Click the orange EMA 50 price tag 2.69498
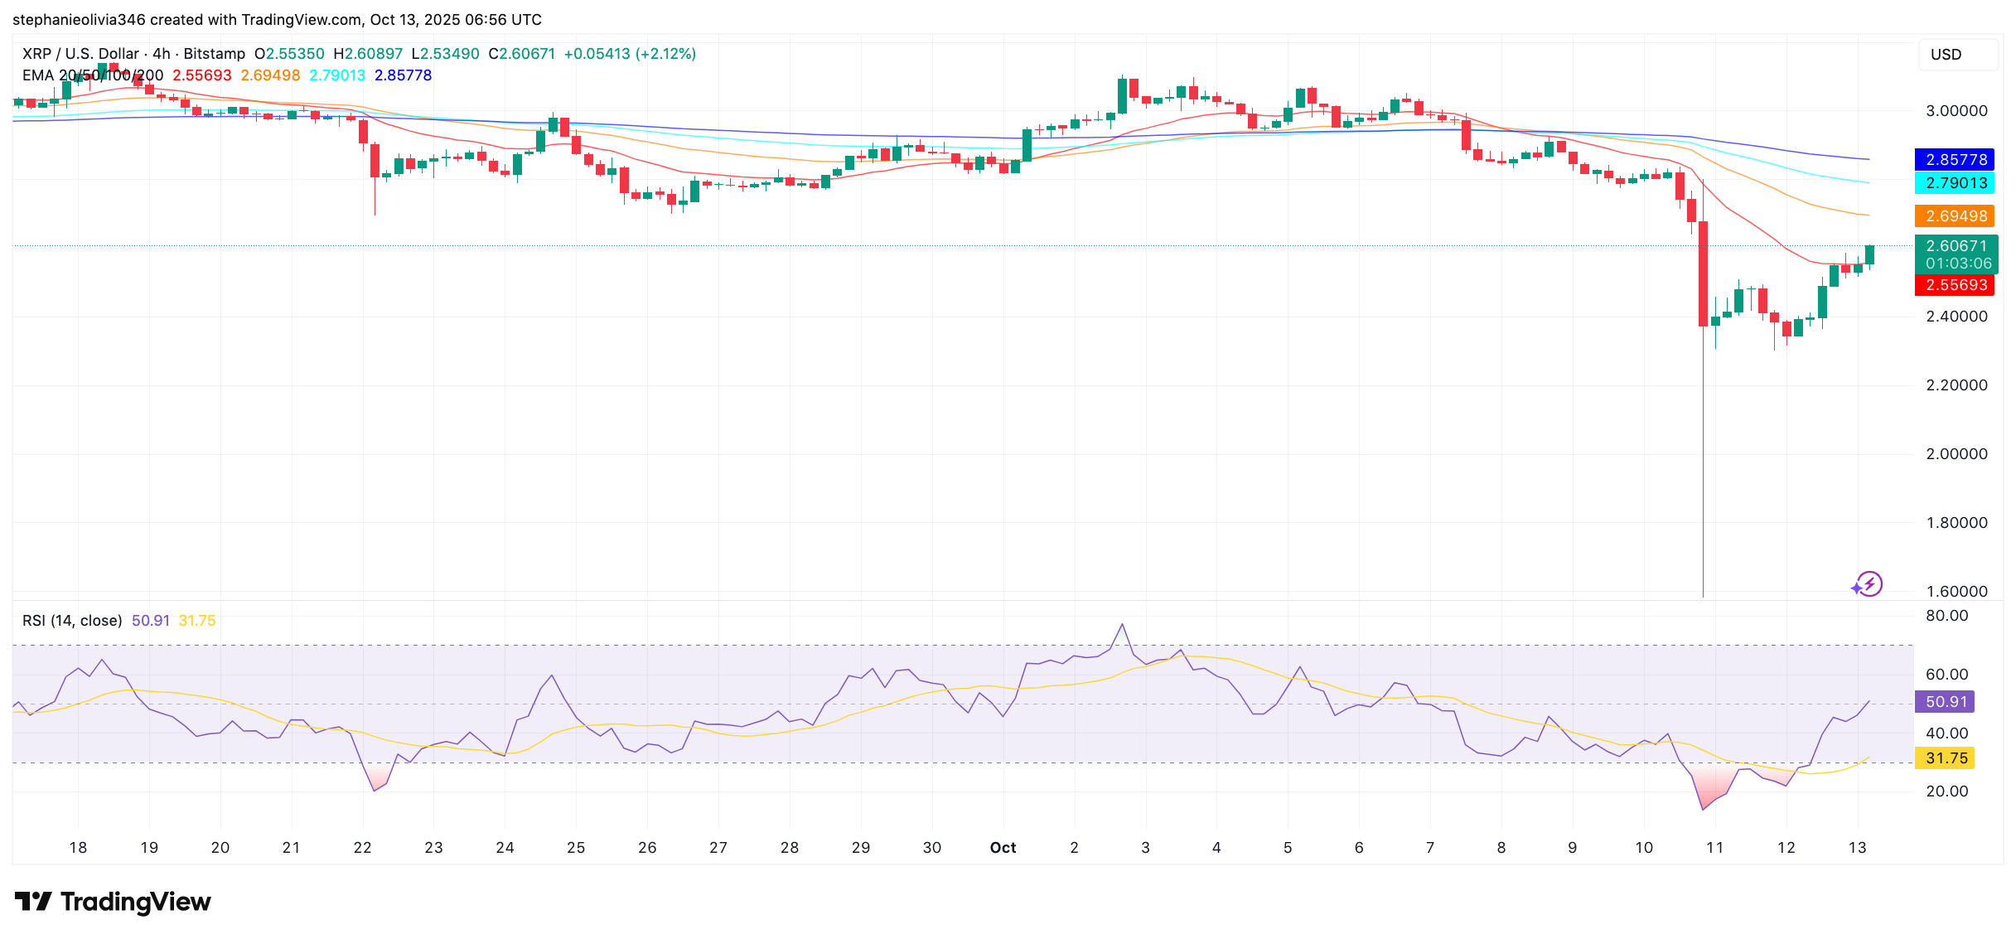 [1956, 216]
